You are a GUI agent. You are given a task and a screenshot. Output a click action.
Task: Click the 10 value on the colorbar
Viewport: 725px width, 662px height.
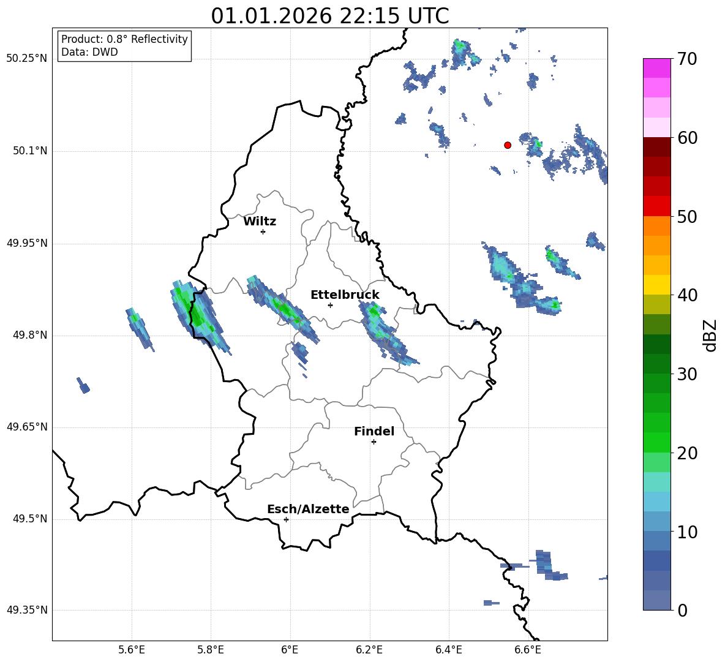(686, 532)
